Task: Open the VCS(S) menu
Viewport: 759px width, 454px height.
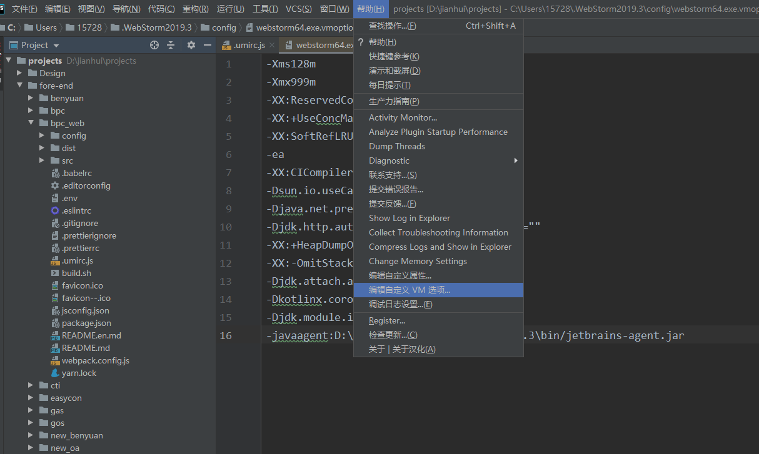Action: pos(299,9)
